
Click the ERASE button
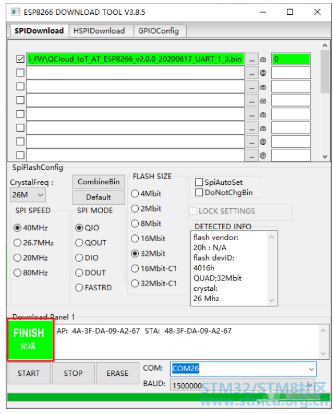[x=118, y=373]
